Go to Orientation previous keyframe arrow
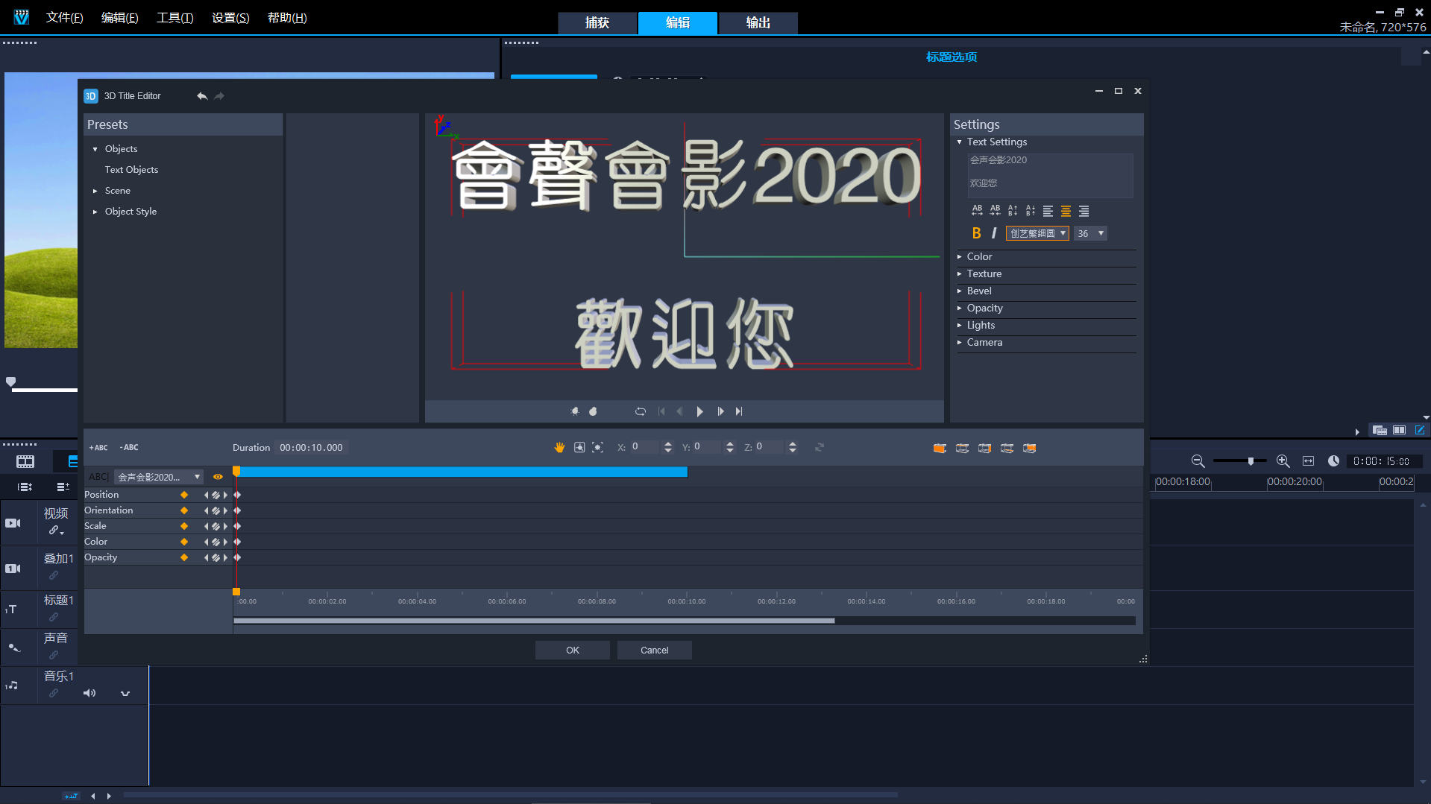 207,510
